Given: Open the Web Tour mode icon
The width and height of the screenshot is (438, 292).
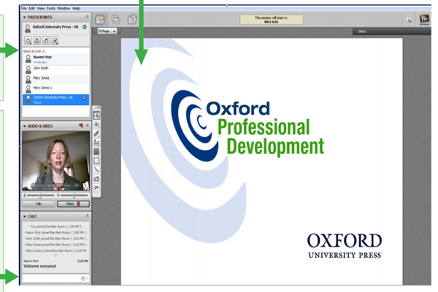Looking at the screenshot, I should tap(132, 19).
